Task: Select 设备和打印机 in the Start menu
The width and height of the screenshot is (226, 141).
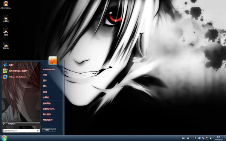Action: [49, 109]
